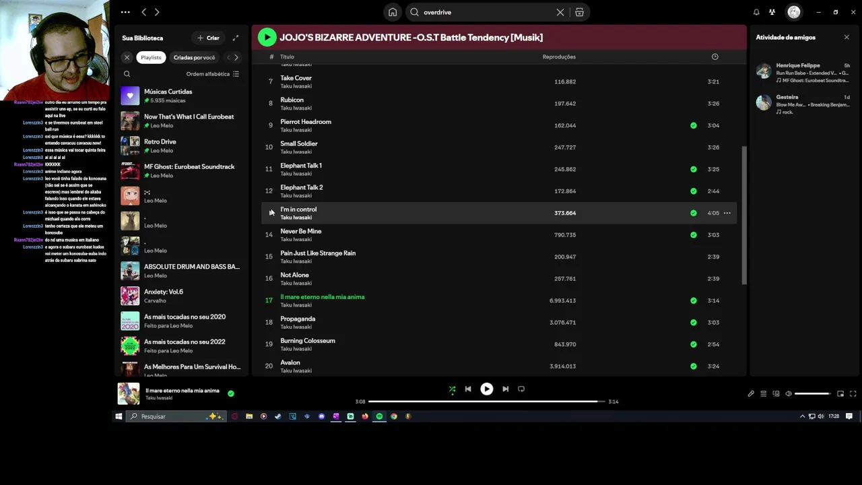
Task: Click now-playing title Il mare eterno nella mia anima
Action: [183, 391]
